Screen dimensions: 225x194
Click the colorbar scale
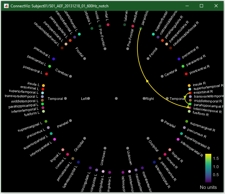208,168
